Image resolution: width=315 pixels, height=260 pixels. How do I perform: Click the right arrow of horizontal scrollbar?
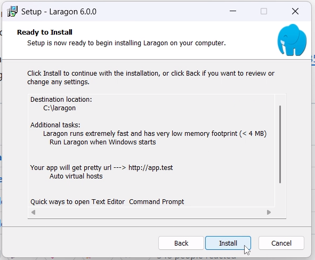[269, 212]
